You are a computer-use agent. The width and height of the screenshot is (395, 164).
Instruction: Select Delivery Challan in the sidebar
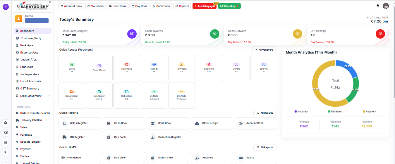coord(32,120)
